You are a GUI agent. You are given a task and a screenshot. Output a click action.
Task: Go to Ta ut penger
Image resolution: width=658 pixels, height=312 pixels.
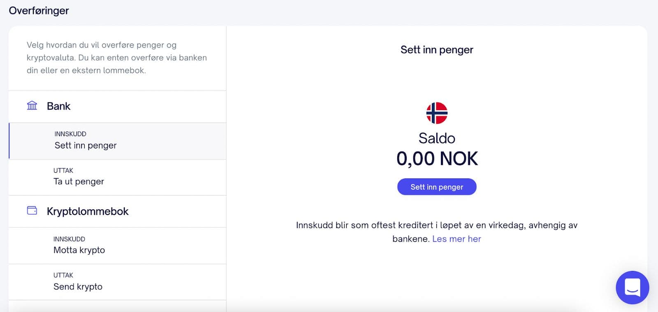pos(79,182)
